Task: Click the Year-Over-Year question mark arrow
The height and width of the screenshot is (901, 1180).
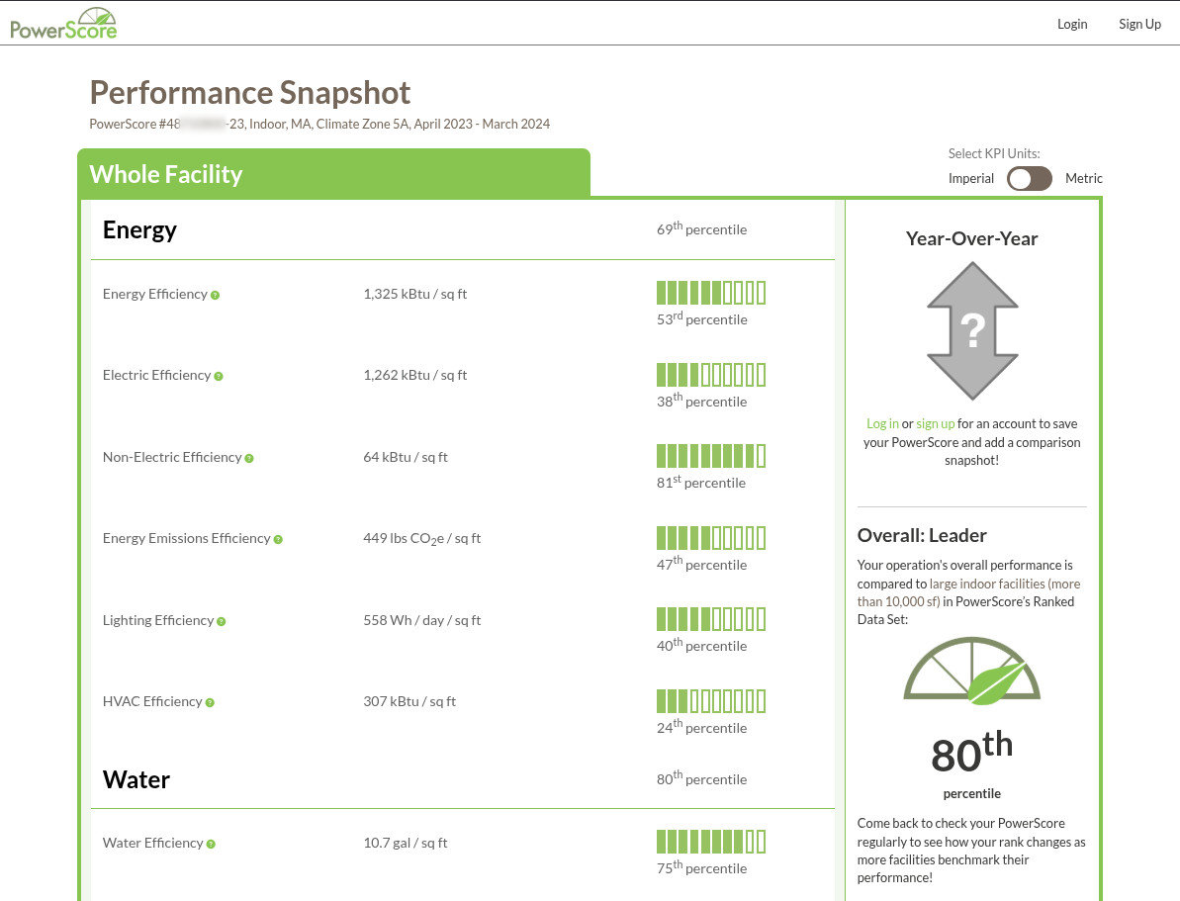Action: pyautogui.click(x=972, y=330)
